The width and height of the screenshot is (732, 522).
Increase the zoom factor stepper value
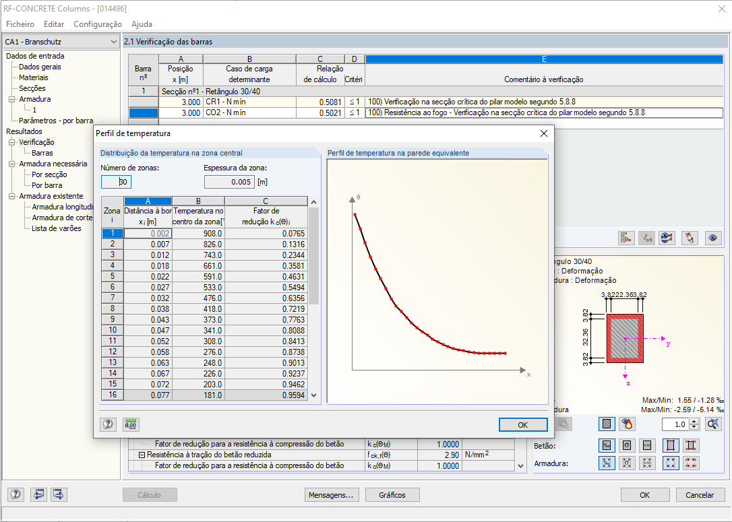point(694,422)
